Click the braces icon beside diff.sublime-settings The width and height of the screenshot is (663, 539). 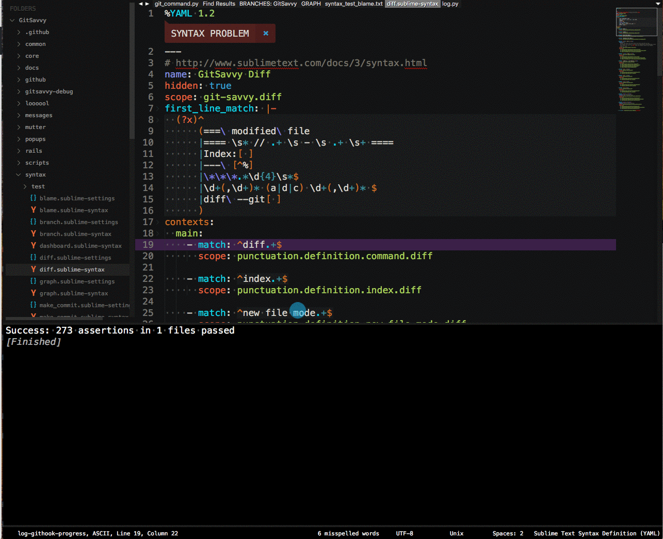click(33, 258)
